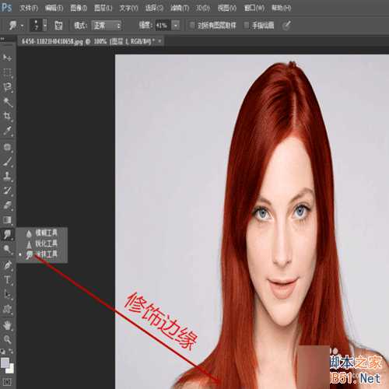Viewport: 389px width, 389px height.
Task: Select the Zoom magnifier tool
Action: (7, 339)
